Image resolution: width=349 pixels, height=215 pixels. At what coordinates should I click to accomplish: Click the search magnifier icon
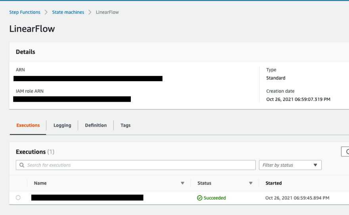(x=22, y=165)
